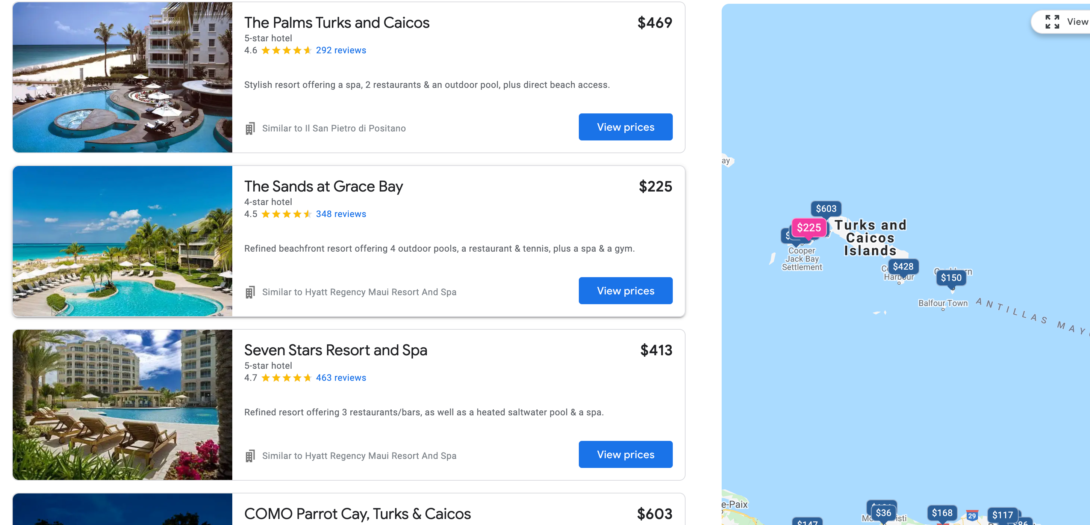
Task: Select the pink $225 map price marker
Action: point(808,228)
